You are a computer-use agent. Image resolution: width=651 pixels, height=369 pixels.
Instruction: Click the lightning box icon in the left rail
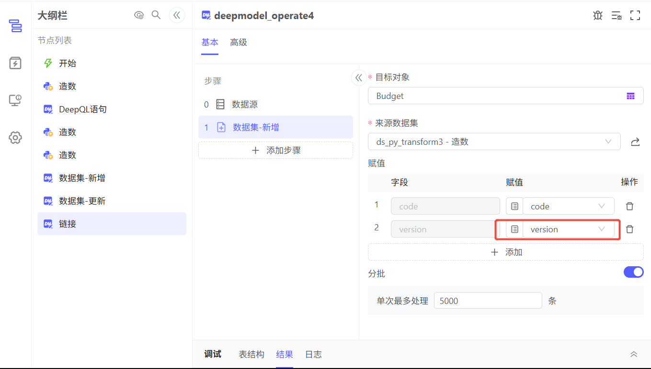pos(15,63)
